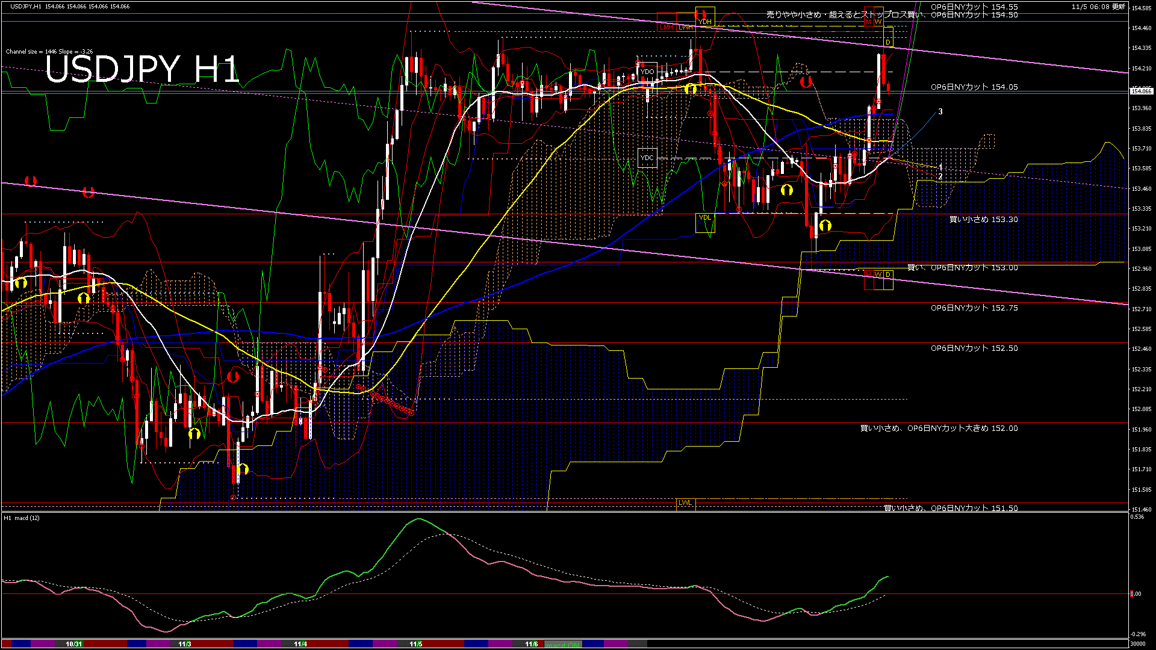Click the 買い小さめ 153.30 level label

983,220
